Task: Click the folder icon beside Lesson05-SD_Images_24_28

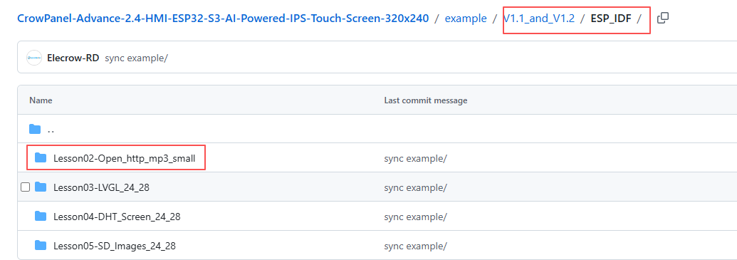Action: pyautogui.click(x=41, y=245)
